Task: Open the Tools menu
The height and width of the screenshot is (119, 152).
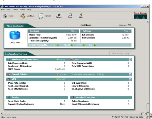Action: [22, 10]
